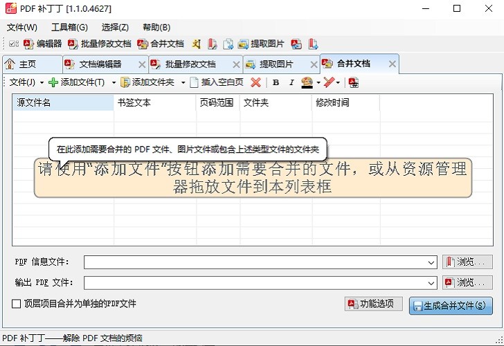Launch 批量修改文档 from the main toolbar
Viewport: 504px width, 346px height.
100,44
